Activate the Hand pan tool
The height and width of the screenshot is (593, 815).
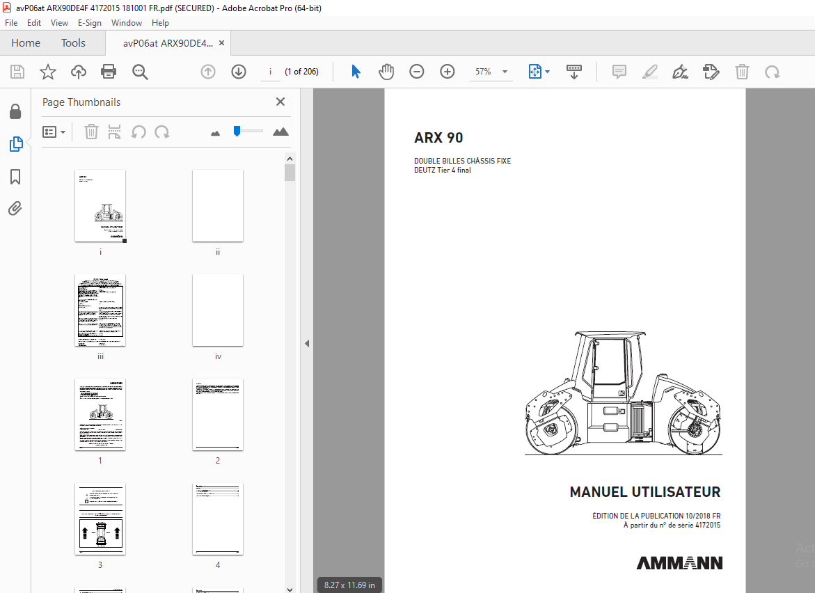coord(386,72)
